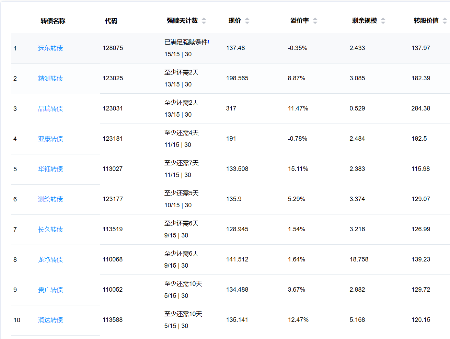Click the sort arrows beside 现价

click(247, 21)
